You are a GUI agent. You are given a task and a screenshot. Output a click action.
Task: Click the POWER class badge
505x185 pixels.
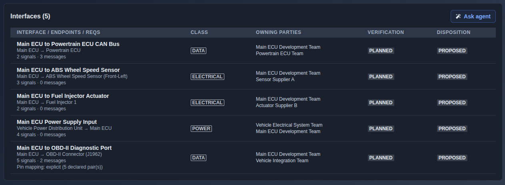coord(201,129)
